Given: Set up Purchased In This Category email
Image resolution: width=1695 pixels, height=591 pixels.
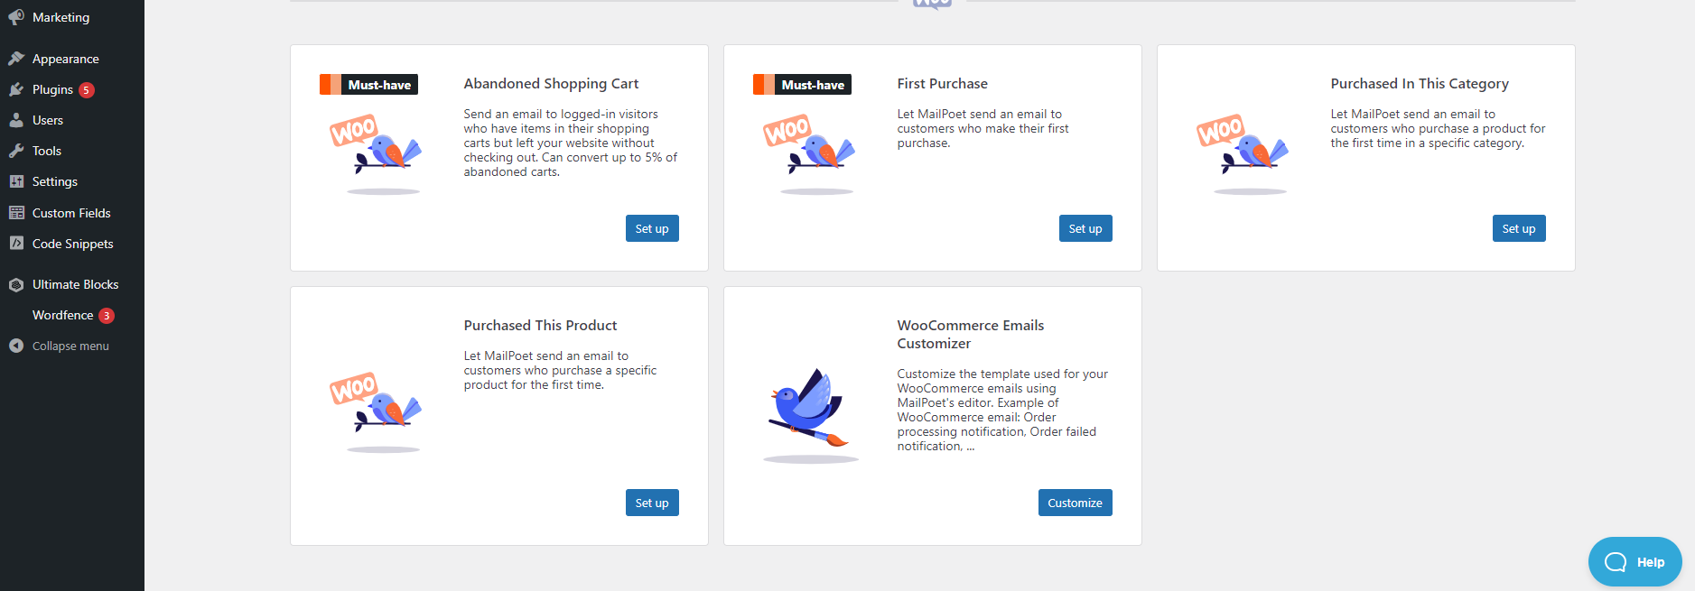Looking at the screenshot, I should (1519, 228).
